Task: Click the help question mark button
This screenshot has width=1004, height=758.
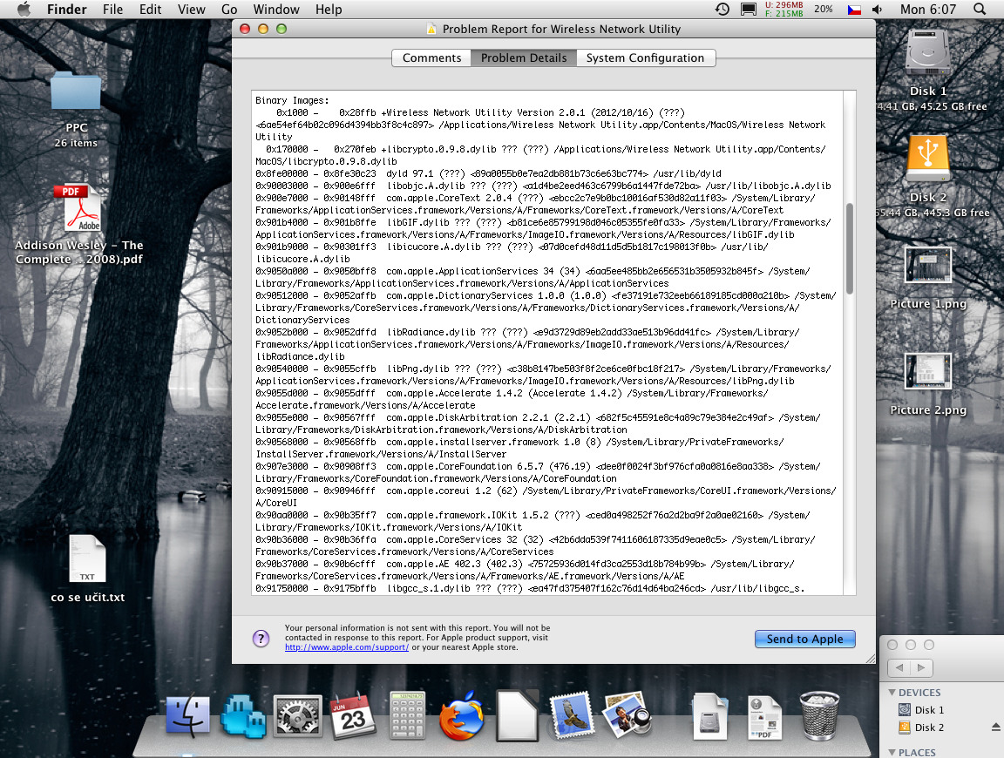Action: pyautogui.click(x=261, y=639)
